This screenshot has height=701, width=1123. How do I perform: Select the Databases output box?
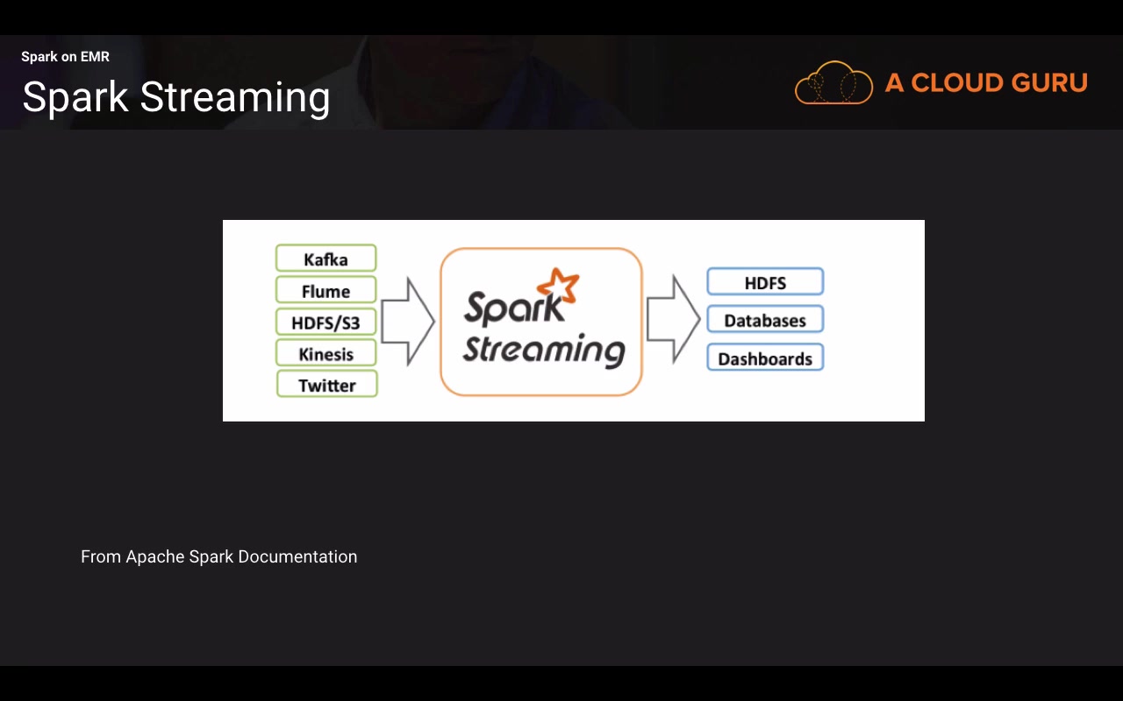pos(765,320)
